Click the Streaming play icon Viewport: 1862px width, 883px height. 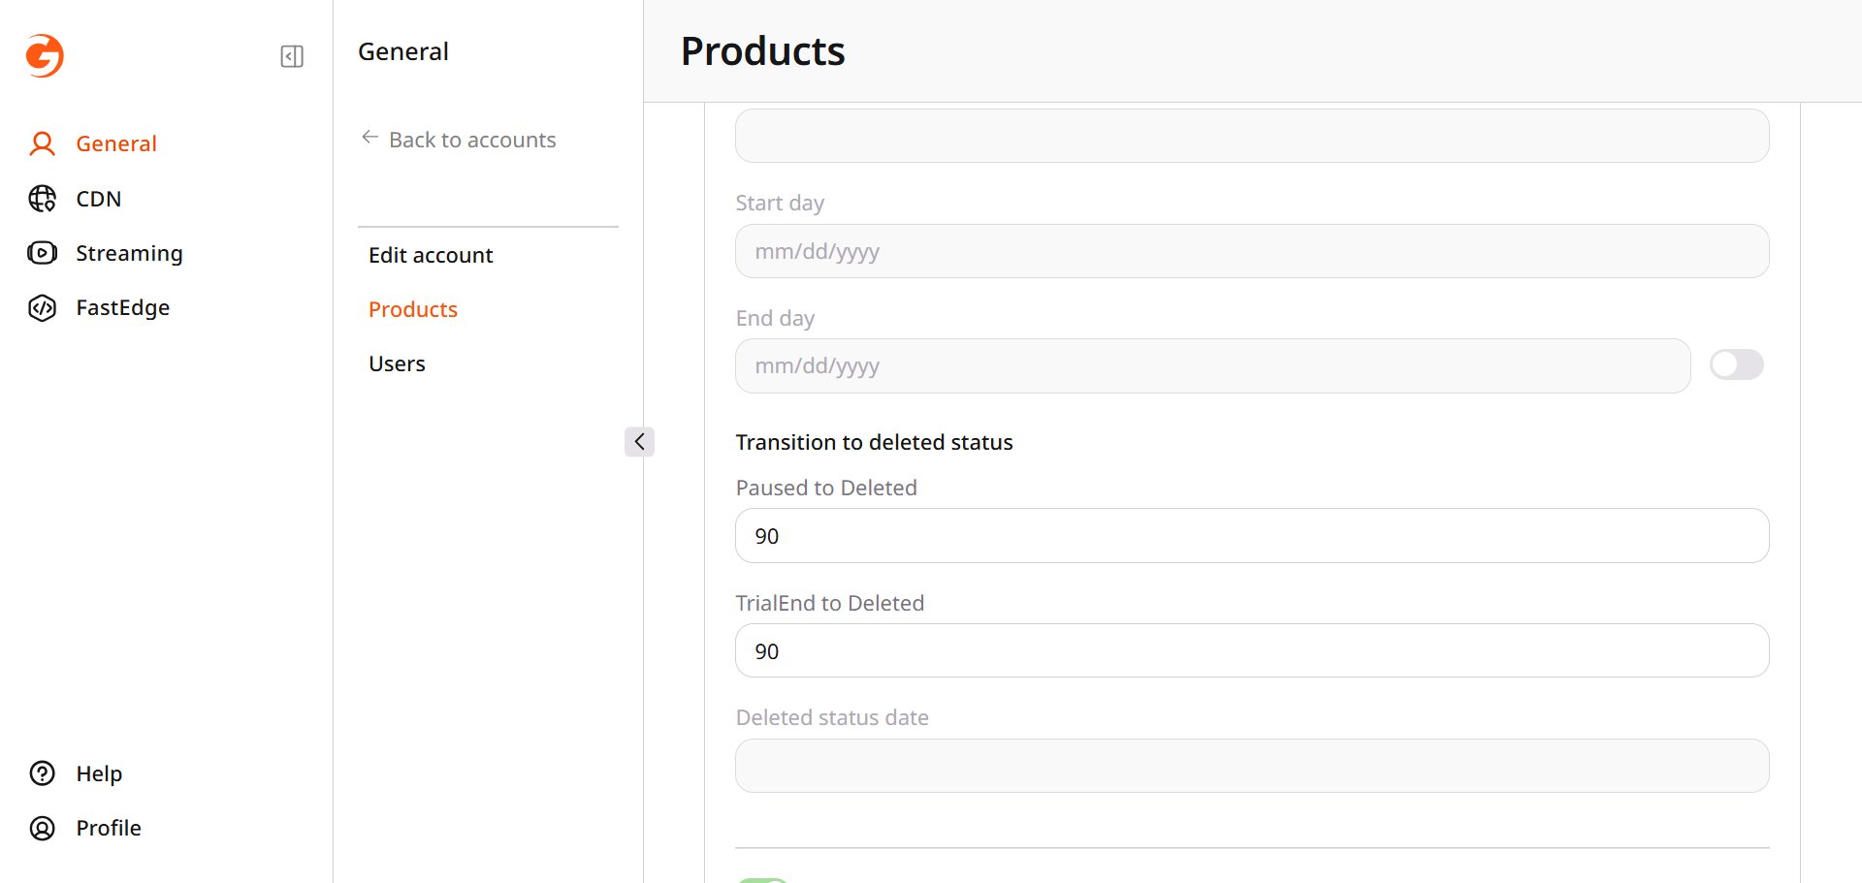pos(43,253)
